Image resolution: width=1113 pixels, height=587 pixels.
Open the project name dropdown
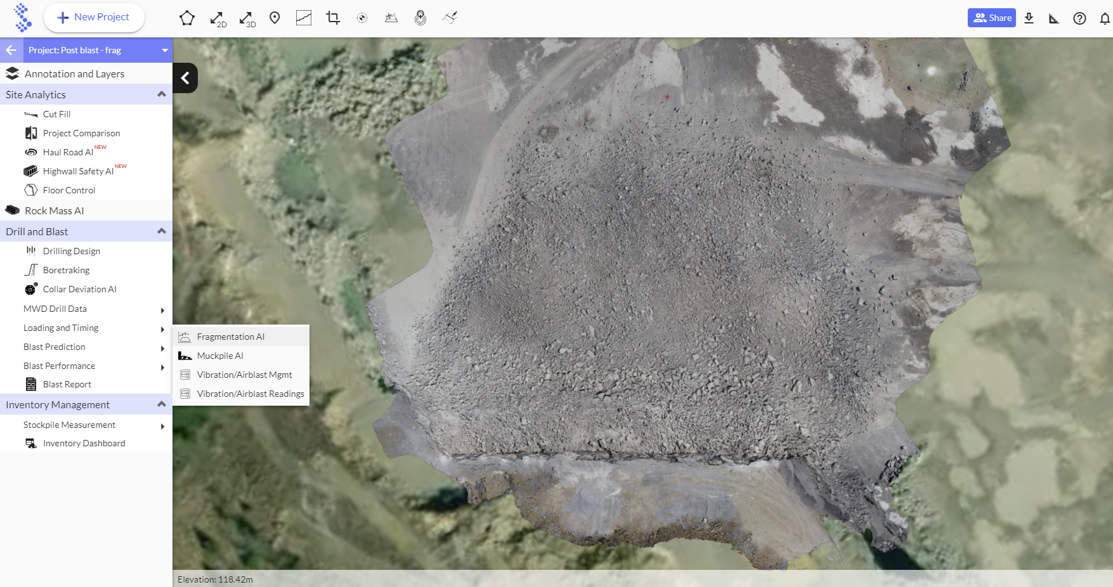click(165, 50)
